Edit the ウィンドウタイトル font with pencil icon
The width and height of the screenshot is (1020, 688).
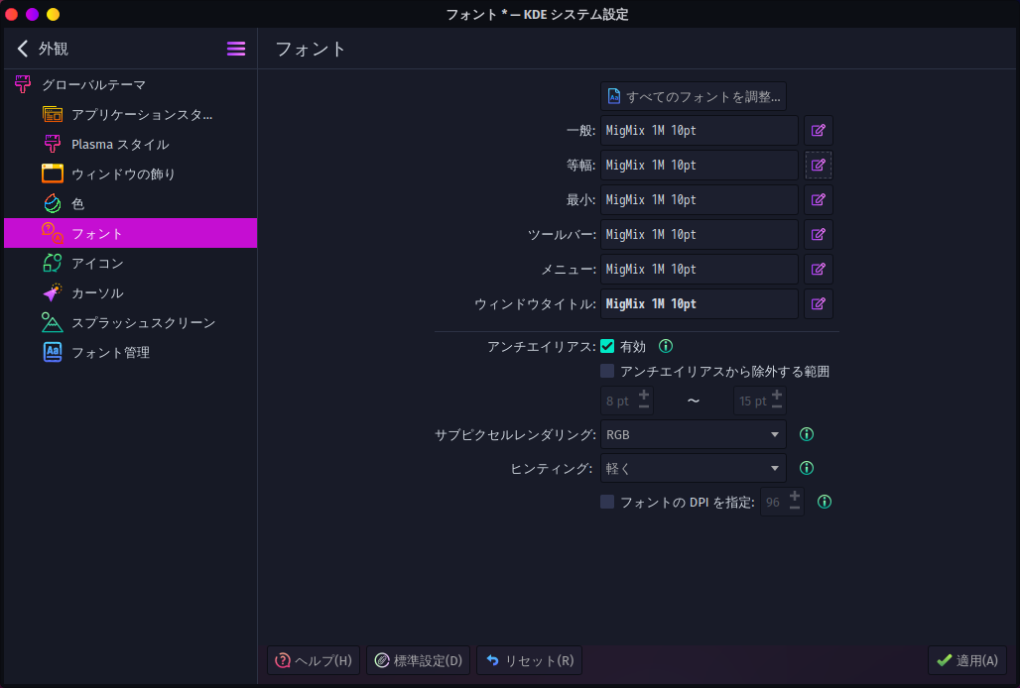[819, 304]
